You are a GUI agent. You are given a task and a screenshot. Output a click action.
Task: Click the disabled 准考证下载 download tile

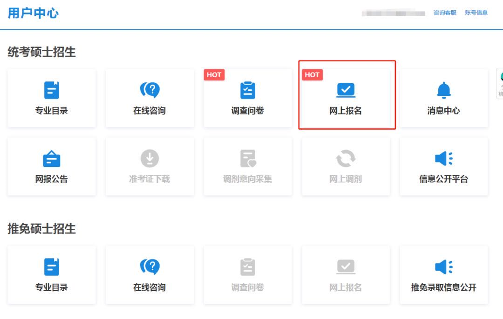click(149, 166)
